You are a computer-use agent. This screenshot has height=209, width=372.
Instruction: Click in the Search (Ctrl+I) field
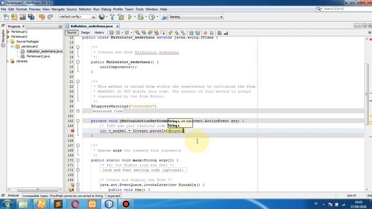point(345,9)
